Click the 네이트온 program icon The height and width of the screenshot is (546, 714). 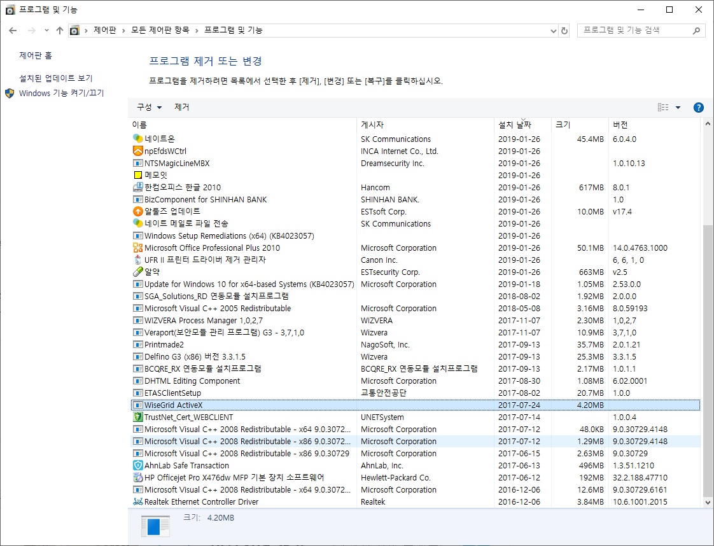[137, 139]
